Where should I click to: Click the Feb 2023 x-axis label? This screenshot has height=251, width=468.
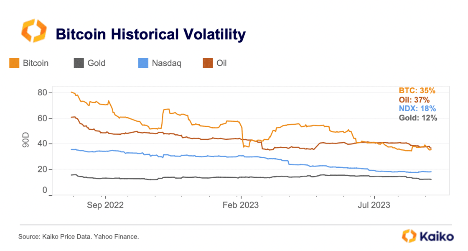241,205
